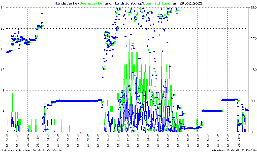Image resolution: width=257 pixels, height=152 pixels.
Task: Click the "00:01" time label
Action: (x=7, y=138)
